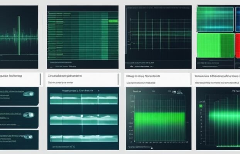Click the small marker icon right of the waveform panel title
The image size is (240, 154).
98,91
